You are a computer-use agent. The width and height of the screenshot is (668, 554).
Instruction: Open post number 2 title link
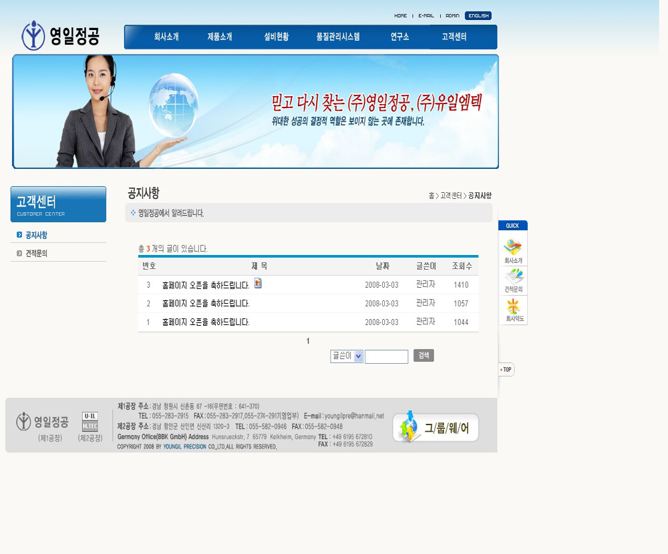(206, 304)
